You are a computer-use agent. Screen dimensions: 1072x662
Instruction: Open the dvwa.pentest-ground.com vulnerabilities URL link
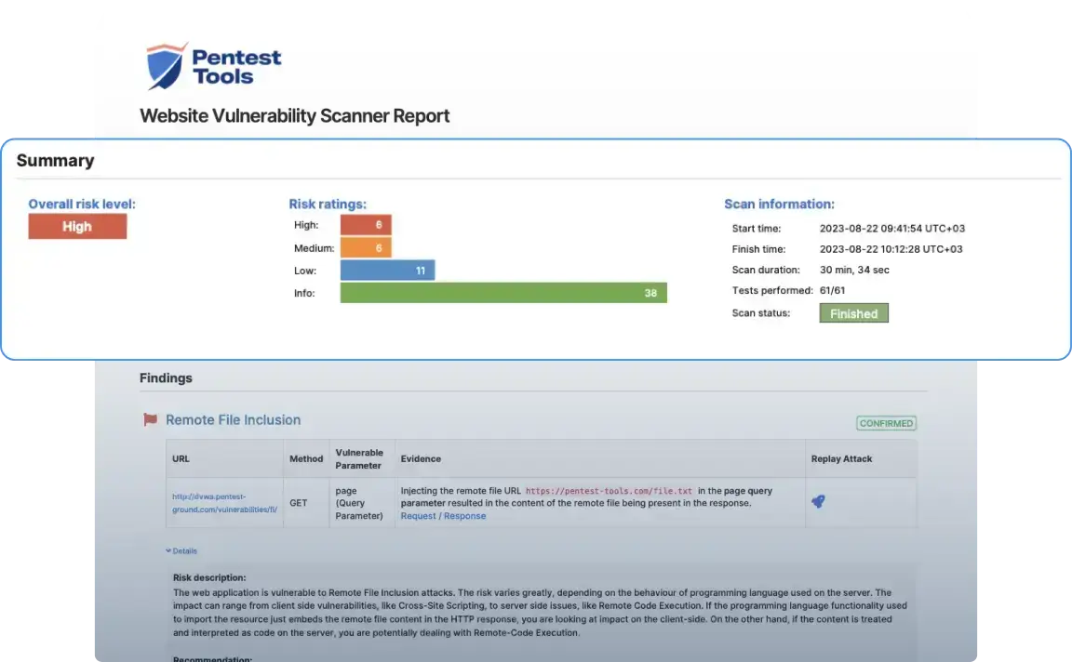[x=223, y=502]
